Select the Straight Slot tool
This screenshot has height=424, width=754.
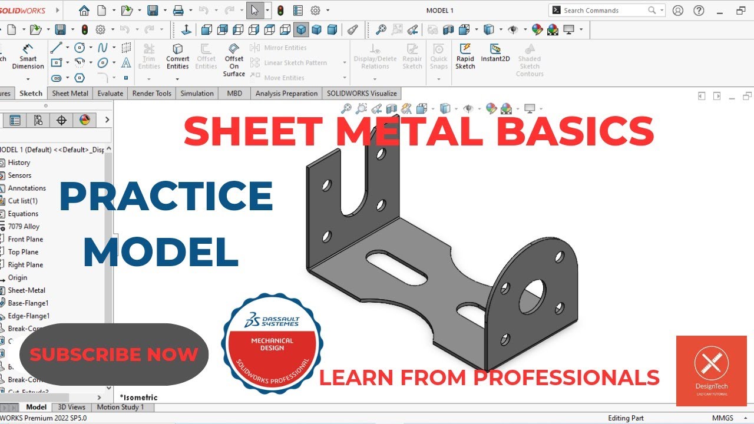coord(57,78)
